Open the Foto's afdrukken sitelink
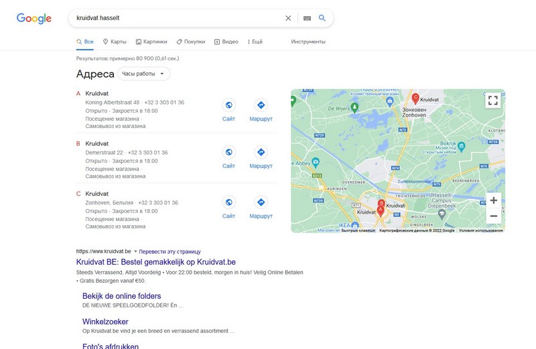Viewport: 536px width, 349px height. 111,346
